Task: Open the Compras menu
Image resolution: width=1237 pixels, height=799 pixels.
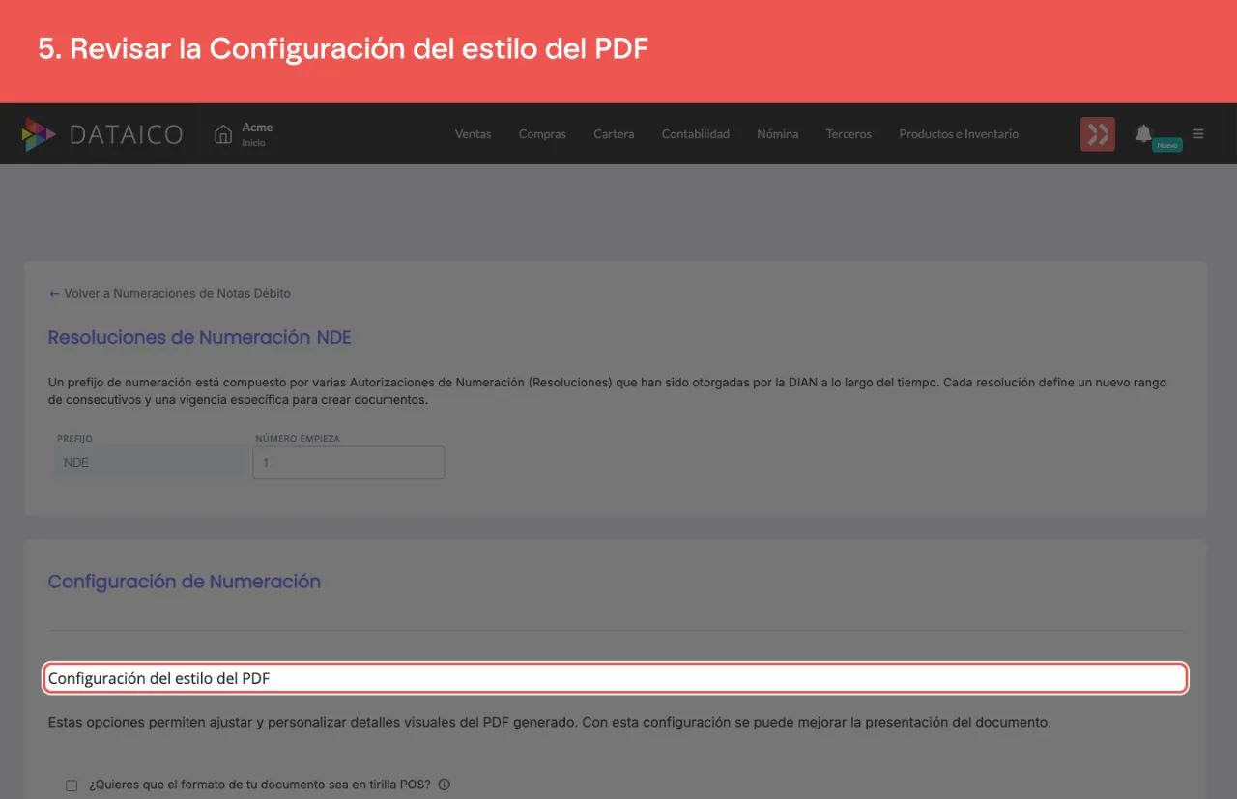Action: coord(542,134)
